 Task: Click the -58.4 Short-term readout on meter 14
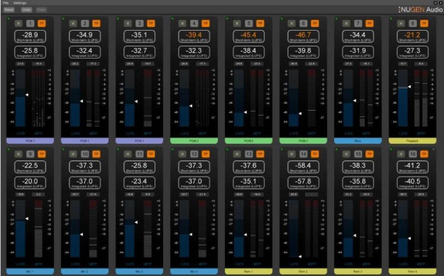pyautogui.click(x=303, y=167)
